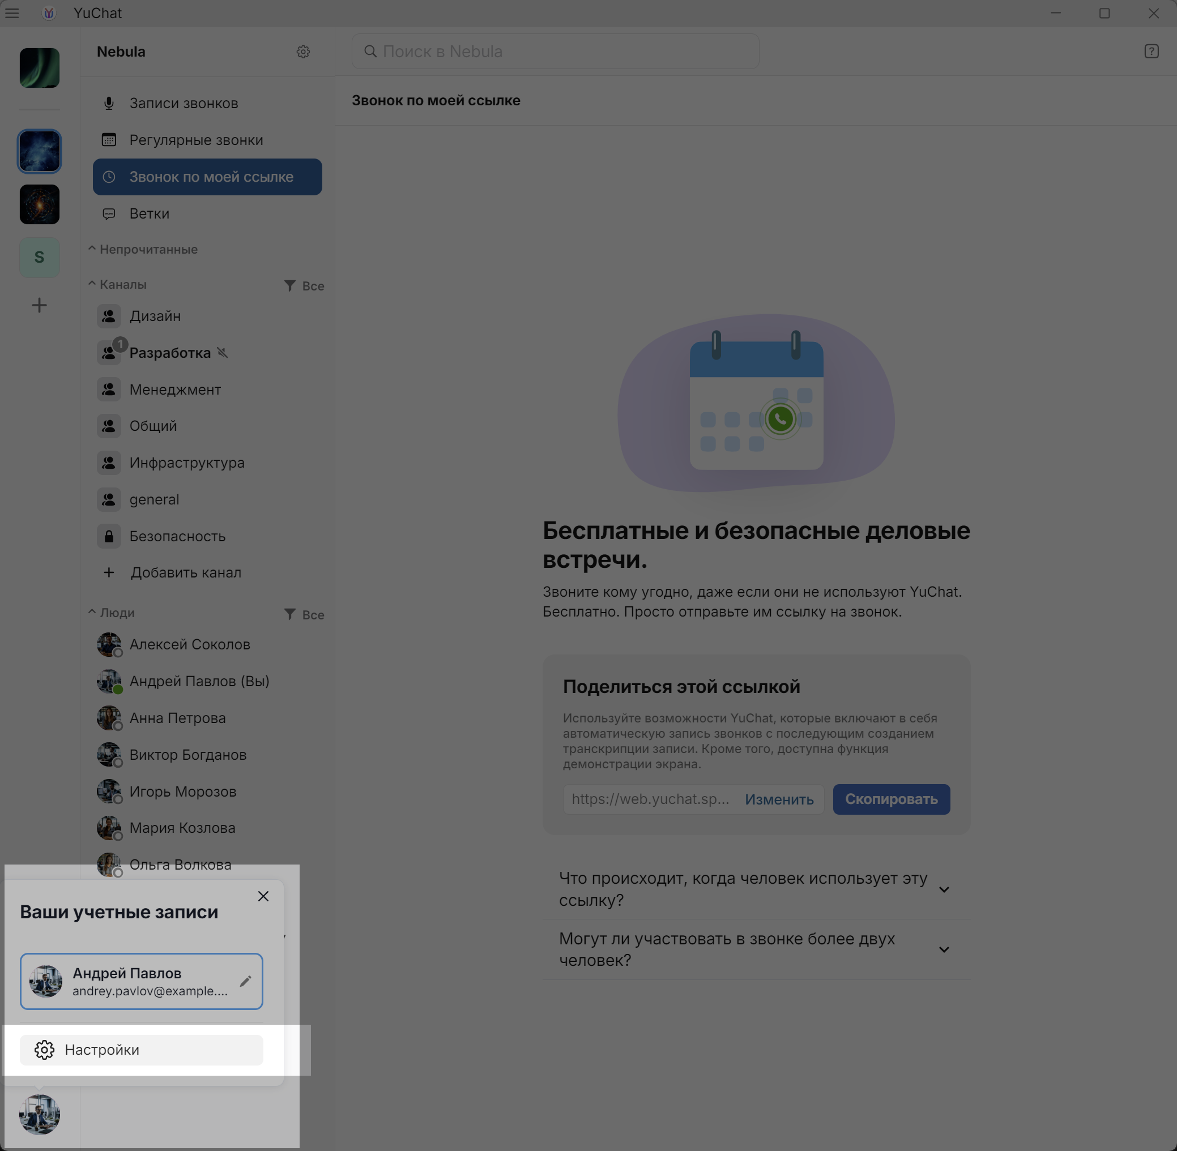Viewport: 1177px width, 1151px height.
Task: Open the locked Безопасность channel
Action: [207, 537]
